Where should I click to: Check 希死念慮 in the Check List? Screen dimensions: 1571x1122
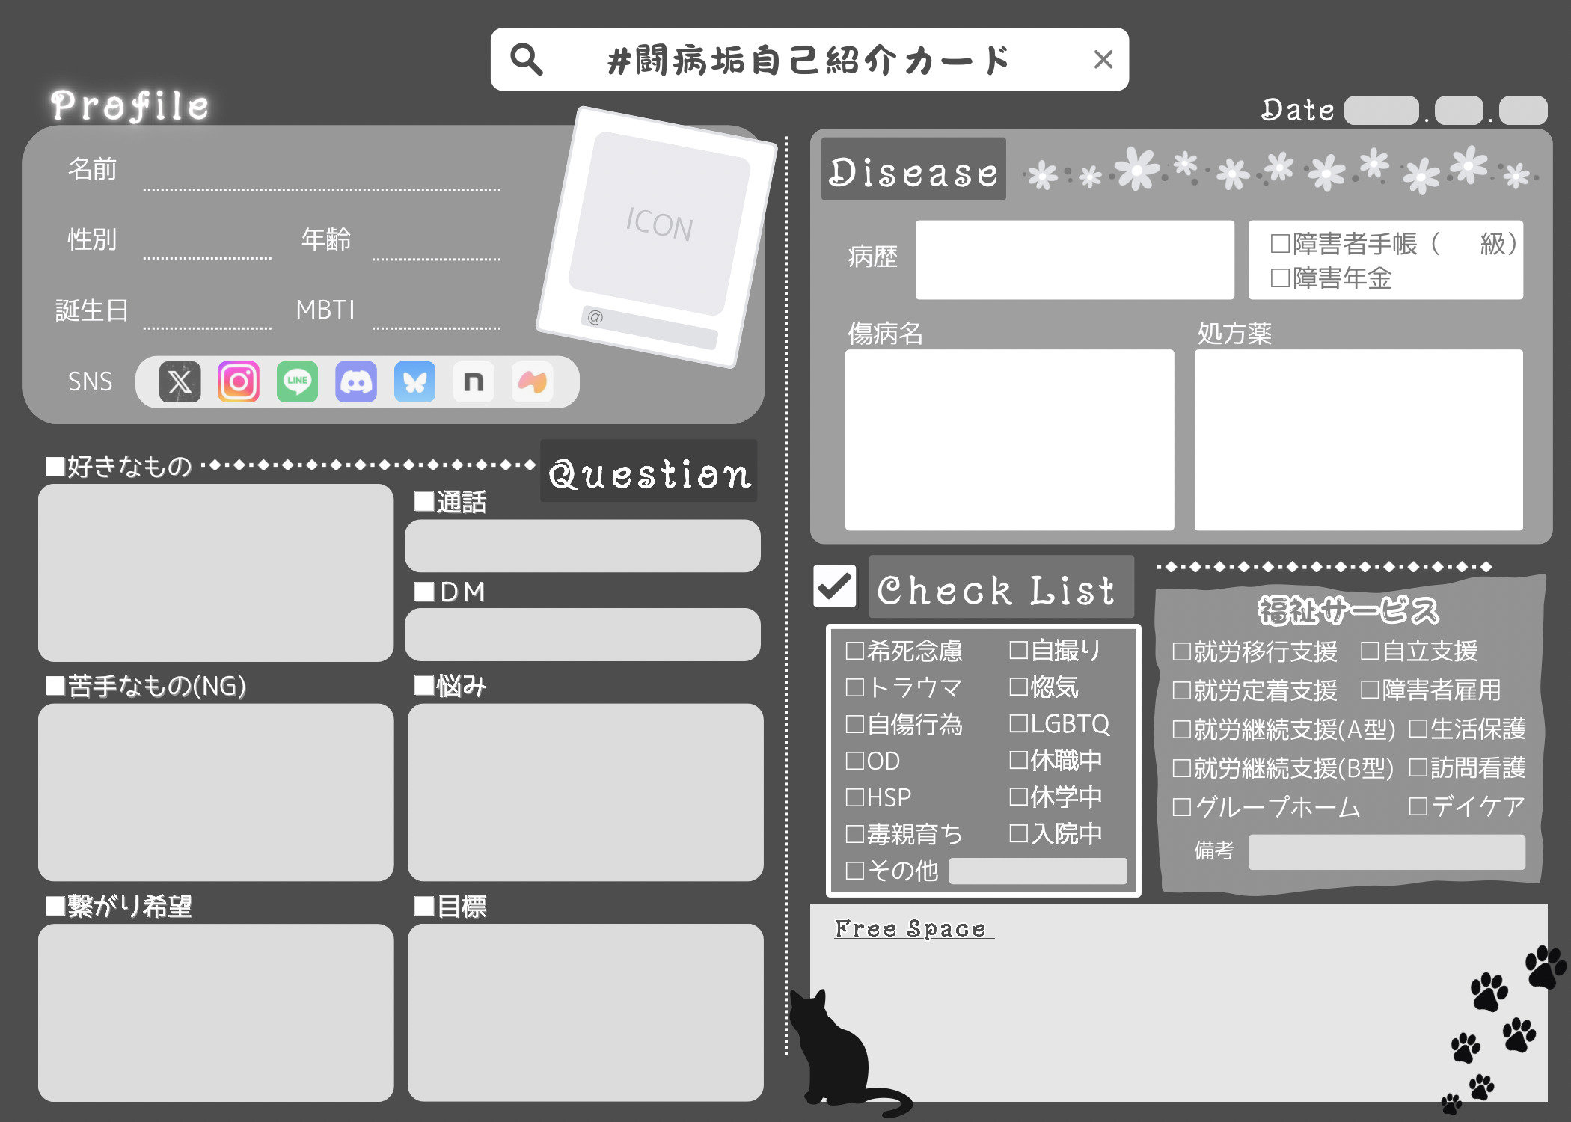854,651
